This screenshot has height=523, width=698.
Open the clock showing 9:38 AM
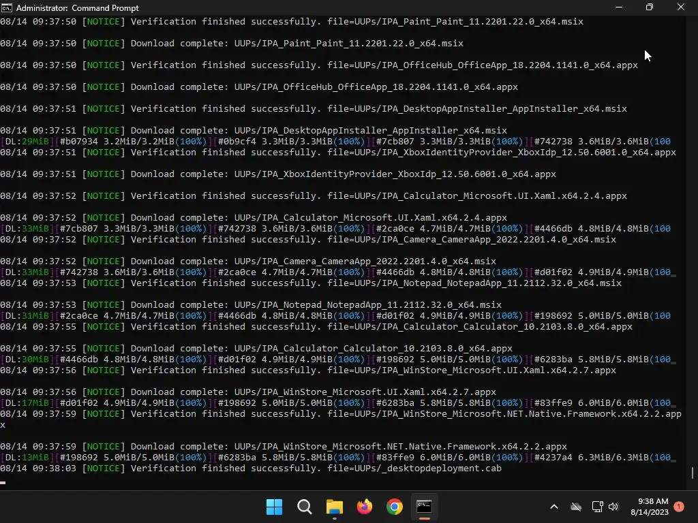[650, 507]
